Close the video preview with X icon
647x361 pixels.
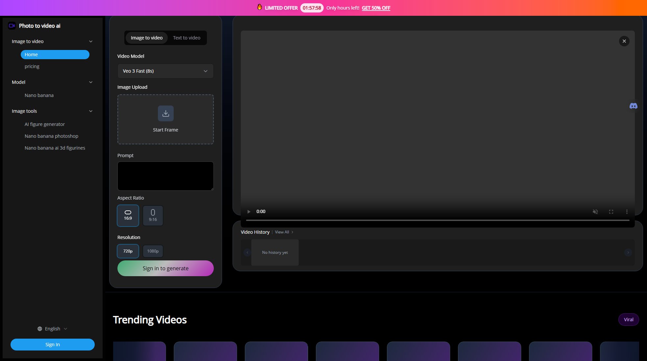624,41
